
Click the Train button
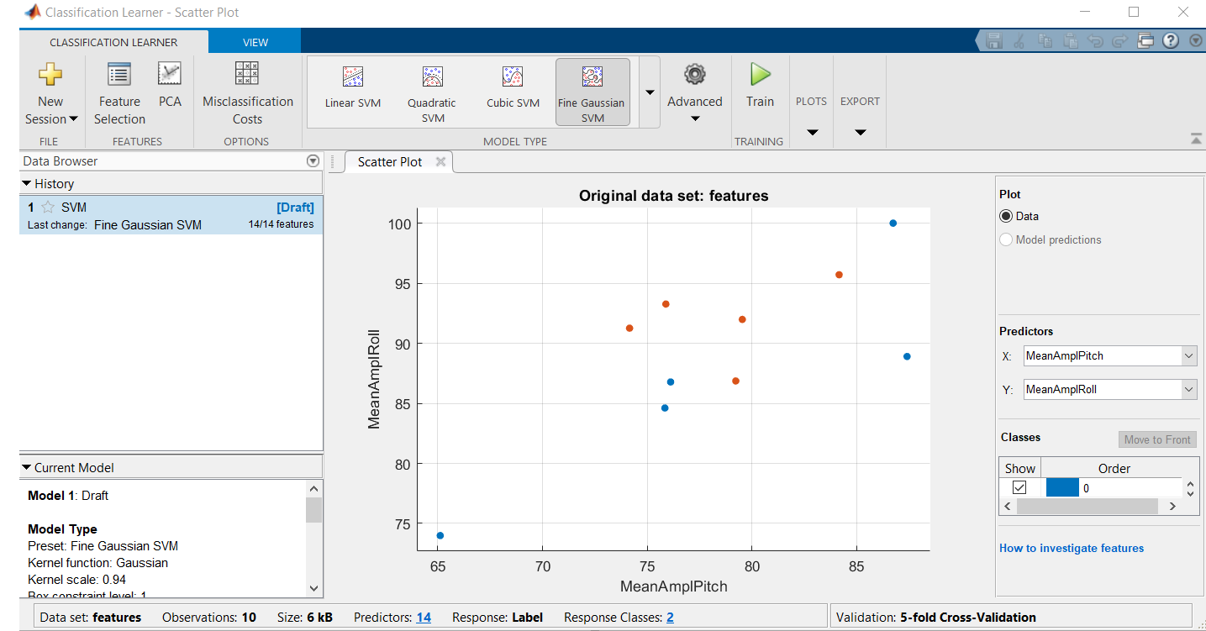pos(759,88)
